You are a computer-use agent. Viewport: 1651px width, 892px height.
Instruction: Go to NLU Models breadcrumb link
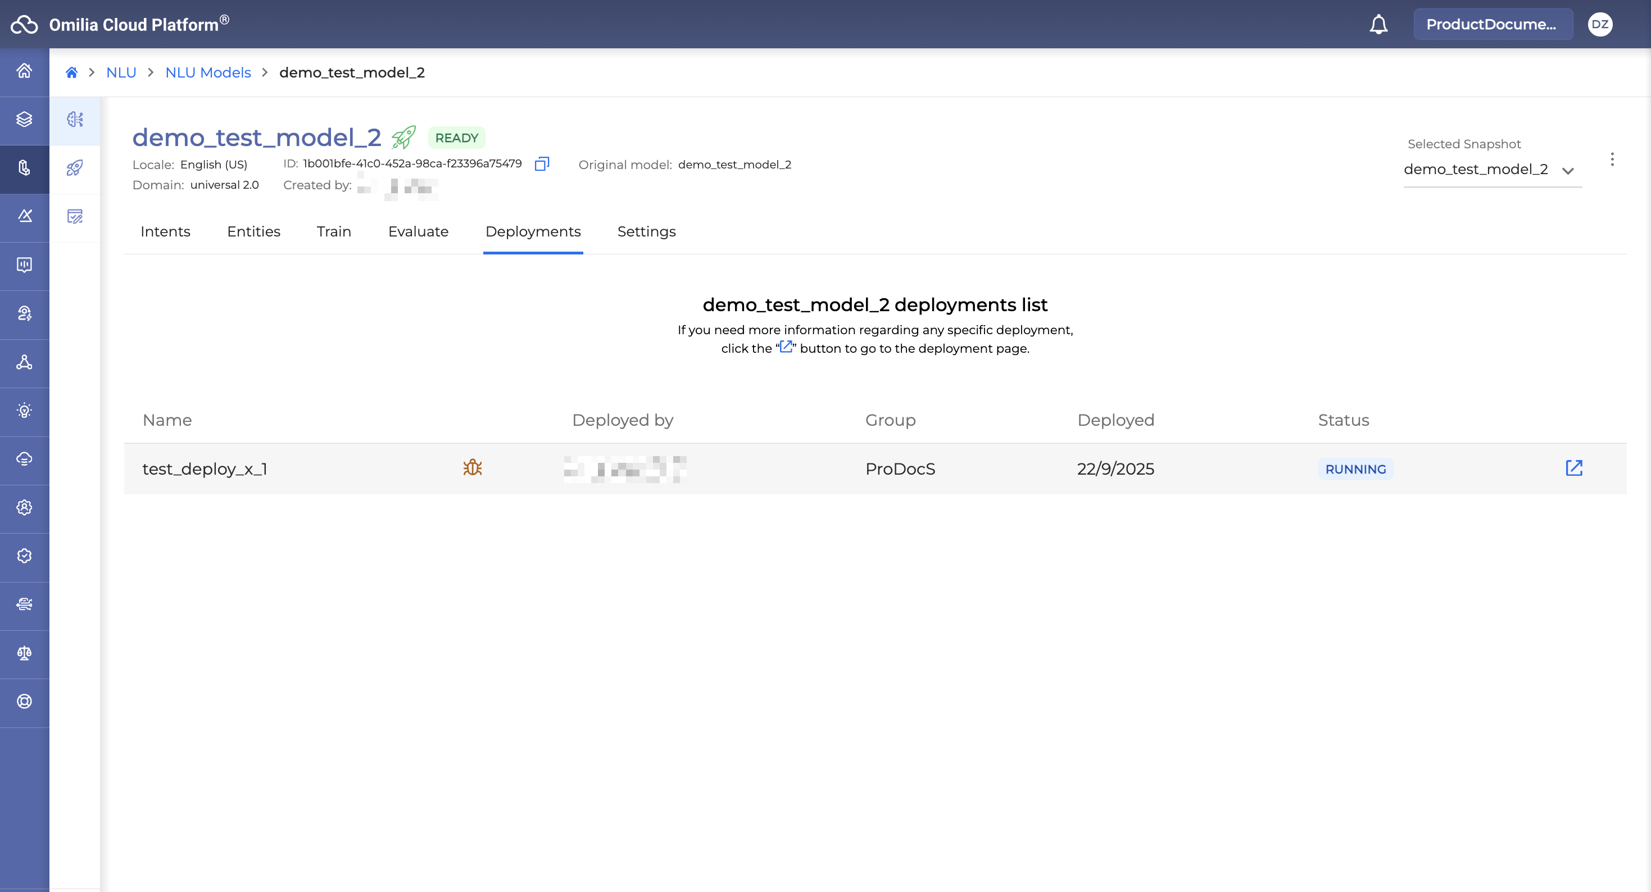pyautogui.click(x=208, y=72)
